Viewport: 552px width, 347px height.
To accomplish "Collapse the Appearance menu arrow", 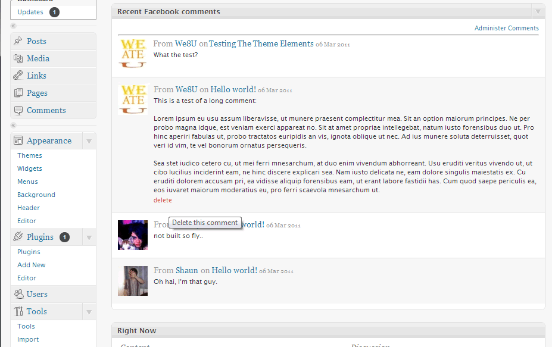I will click(89, 141).
